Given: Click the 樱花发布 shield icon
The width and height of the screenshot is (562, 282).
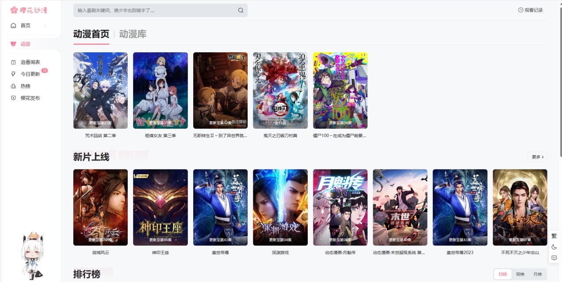Looking at the screenshot, I should pos(13,98).
